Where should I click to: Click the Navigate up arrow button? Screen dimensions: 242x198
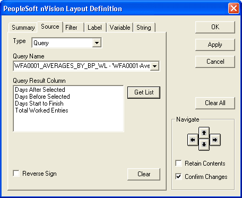pos(204,133)
